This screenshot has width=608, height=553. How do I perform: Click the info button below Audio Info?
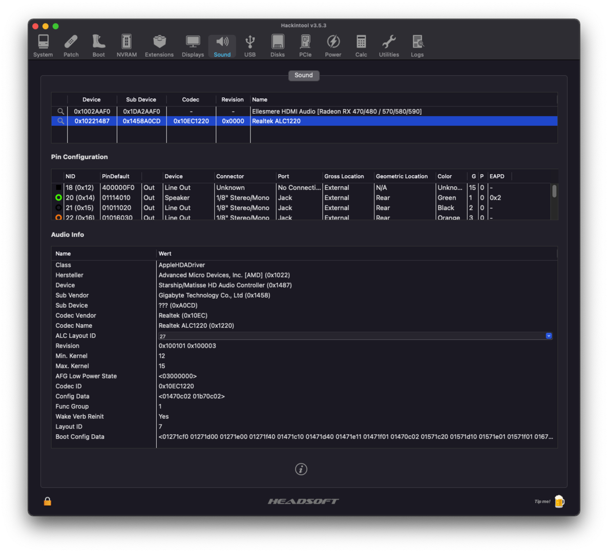click(x=301, y=469)
